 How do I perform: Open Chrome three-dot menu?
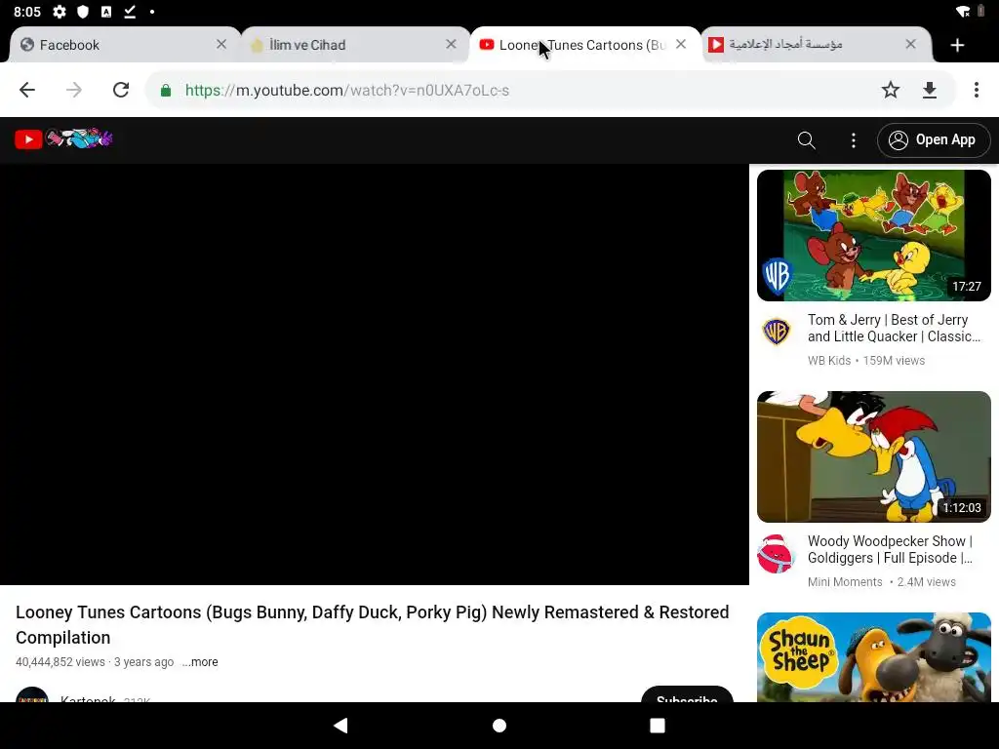coord(976,90)
